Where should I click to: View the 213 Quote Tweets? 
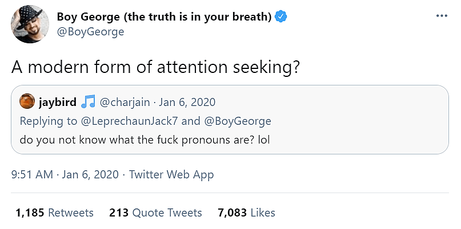tap(155, 212)
